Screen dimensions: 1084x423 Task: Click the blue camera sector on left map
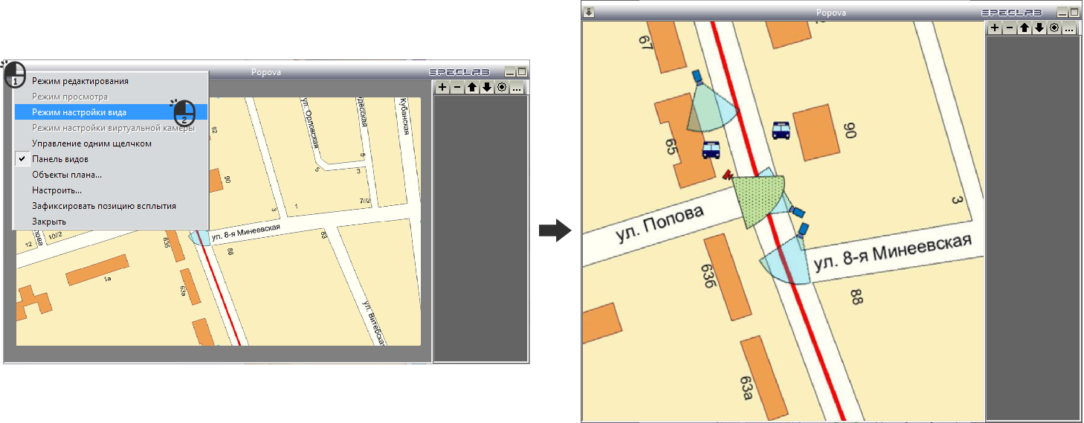point(200,237)
